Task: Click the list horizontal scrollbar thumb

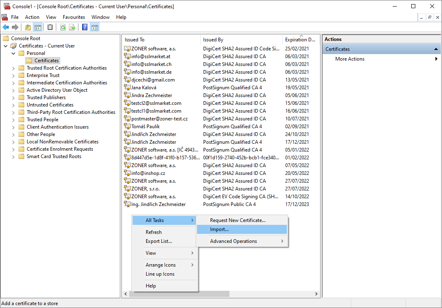Action: click(179, 294)
